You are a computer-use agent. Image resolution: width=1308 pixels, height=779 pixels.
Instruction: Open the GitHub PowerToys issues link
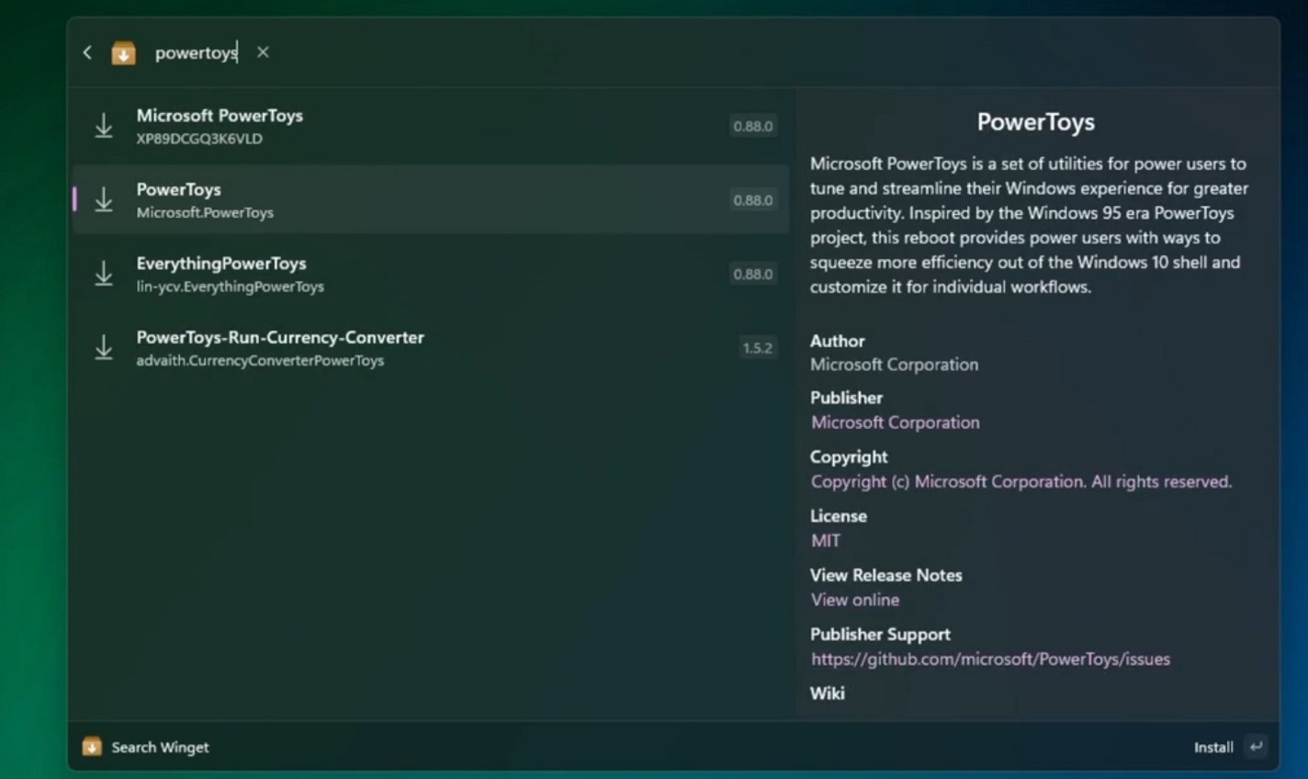[989, 660]
